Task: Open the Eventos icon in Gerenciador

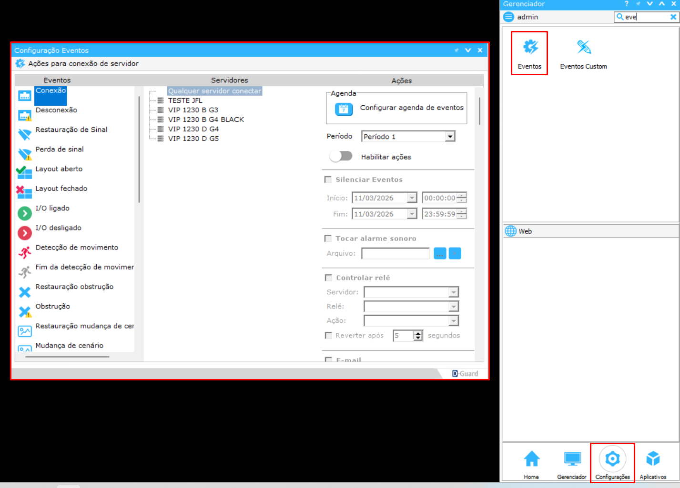Action: pyautogui.click(x=529, y=48)
